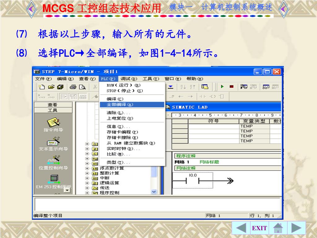Click the slide home house button
The image size is (317, 238).
tap(278, 228)
